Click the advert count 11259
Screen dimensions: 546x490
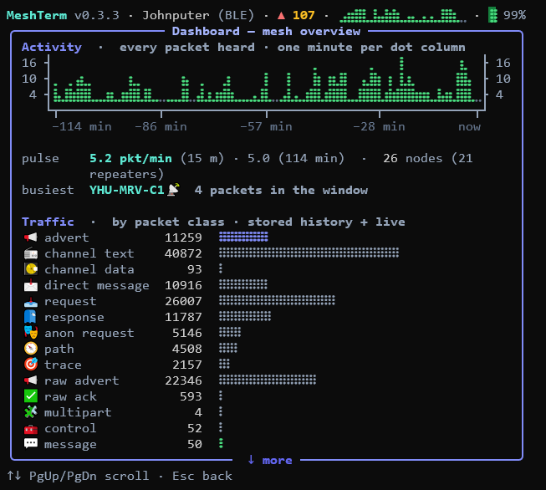[183, 237]
